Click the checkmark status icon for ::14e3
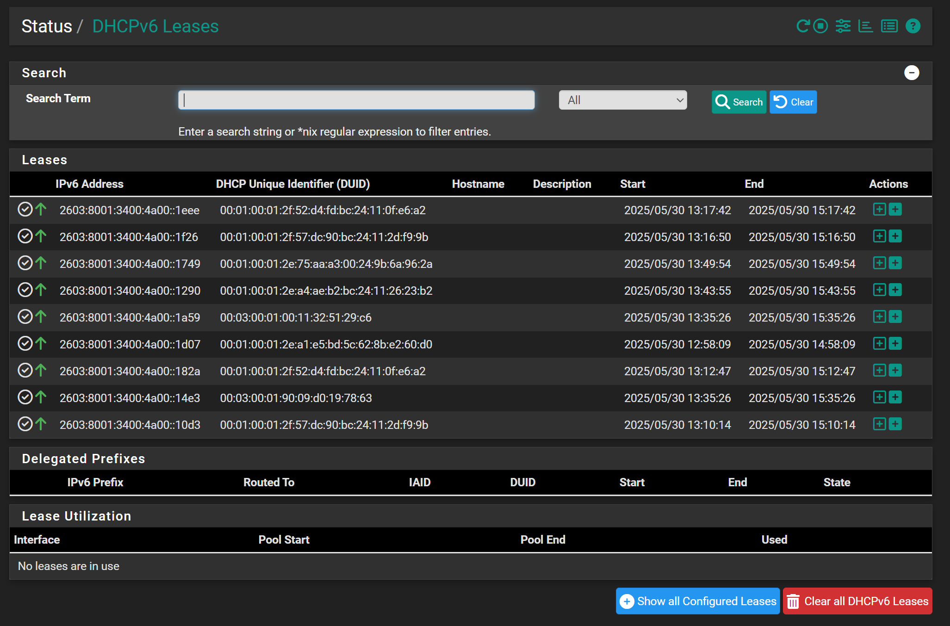 pyautogui.click(x=25, y=397)
